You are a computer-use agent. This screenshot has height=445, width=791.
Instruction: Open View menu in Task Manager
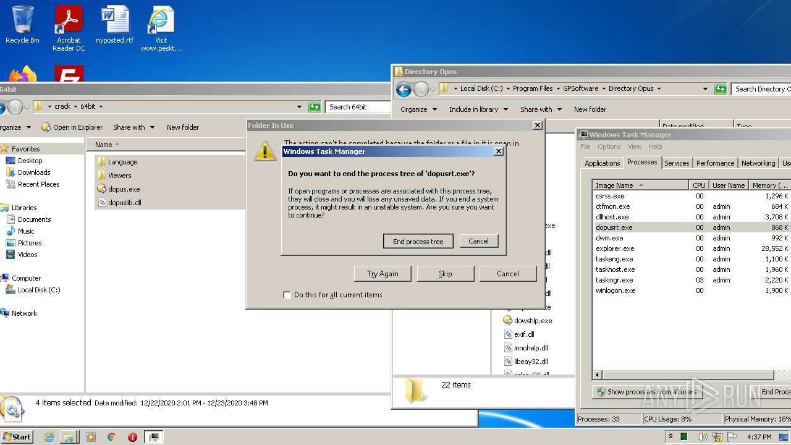click(635, 146)
